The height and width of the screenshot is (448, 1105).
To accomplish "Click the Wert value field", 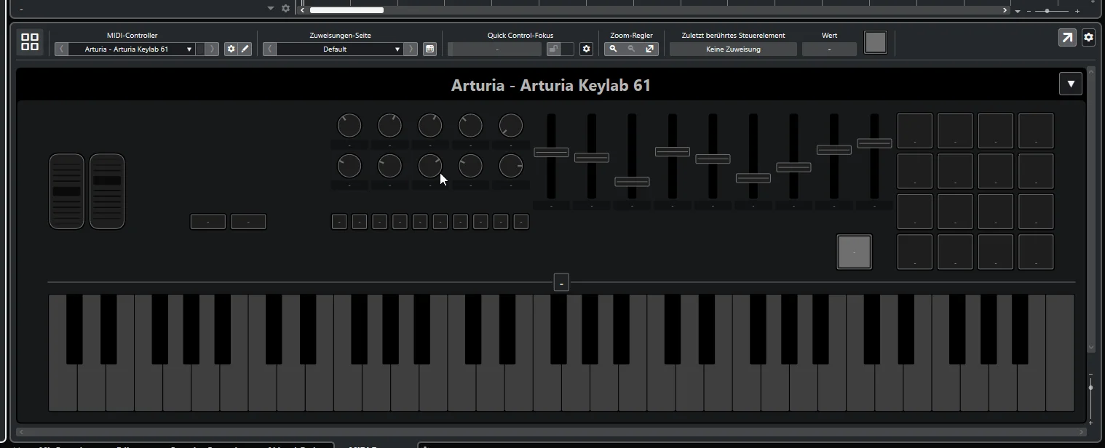I will click(x=829, y=49).
